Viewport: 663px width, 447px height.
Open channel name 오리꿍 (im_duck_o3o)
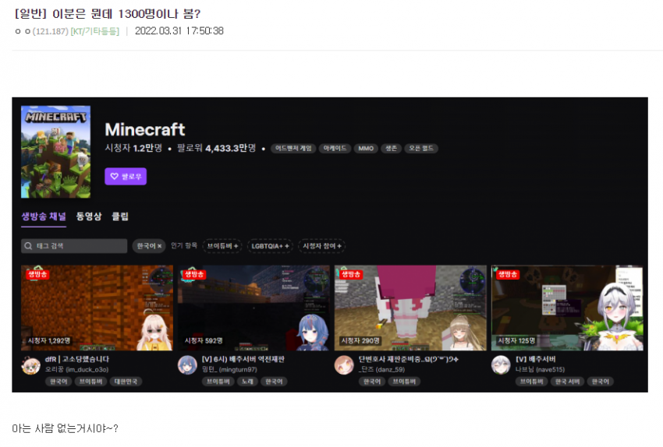pos(77,369)
